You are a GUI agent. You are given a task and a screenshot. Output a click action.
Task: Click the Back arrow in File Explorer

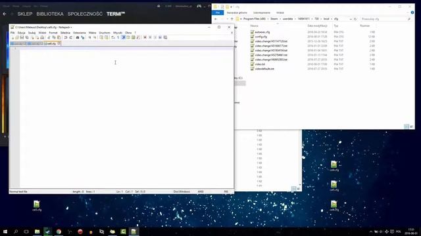(x=216, y=19)
